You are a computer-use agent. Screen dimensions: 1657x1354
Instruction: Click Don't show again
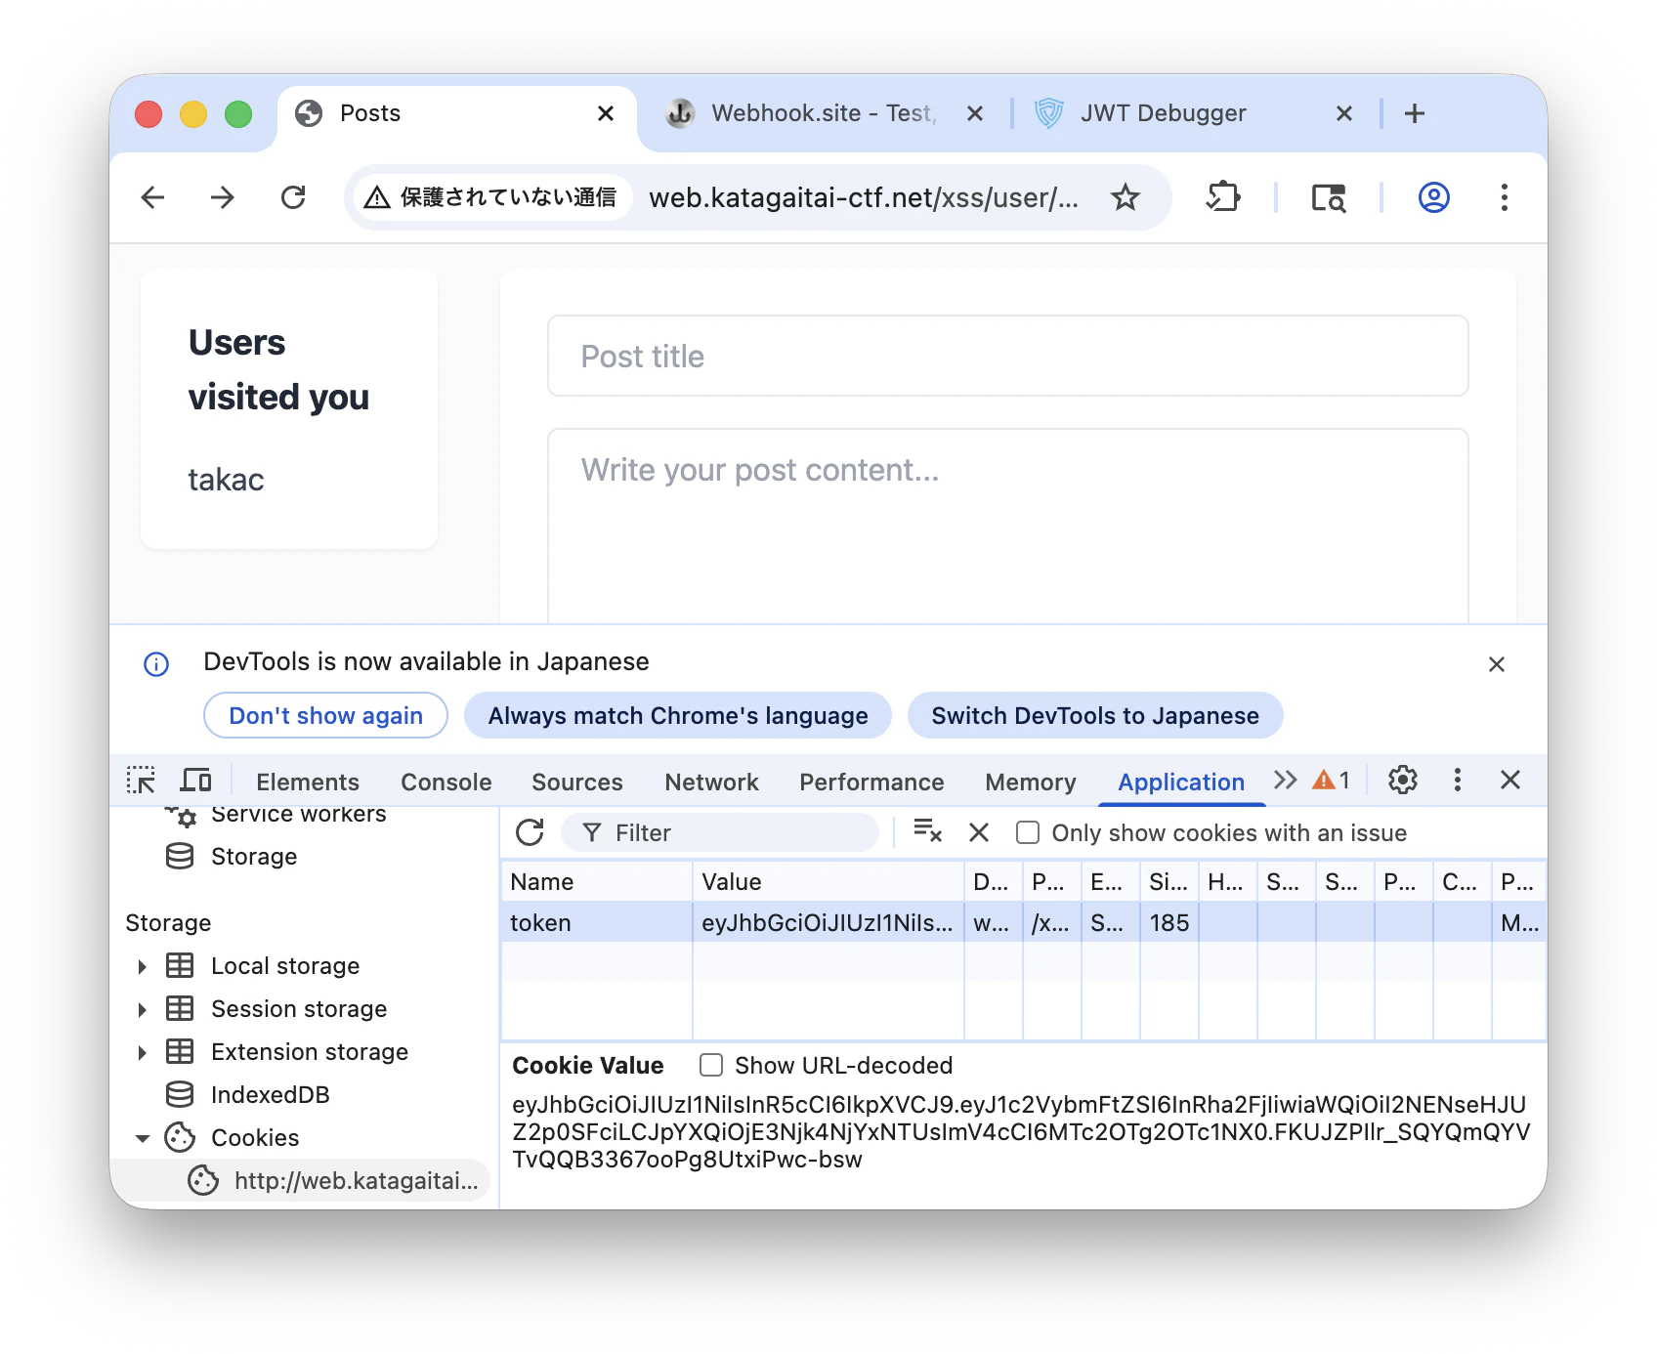click(325, 715)
